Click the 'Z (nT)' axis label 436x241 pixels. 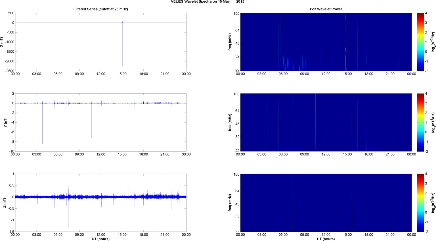[x=5, y=203]
